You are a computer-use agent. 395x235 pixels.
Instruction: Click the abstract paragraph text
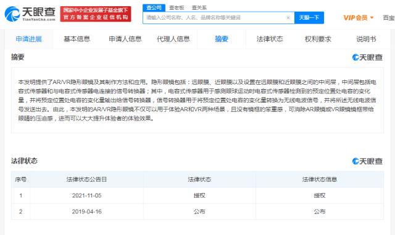point(197,100)
